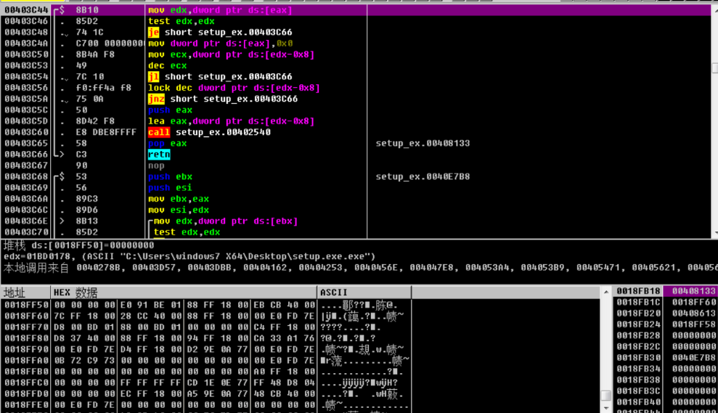Click the 'push ebx' instruction at 00403C68

(171, 176)
